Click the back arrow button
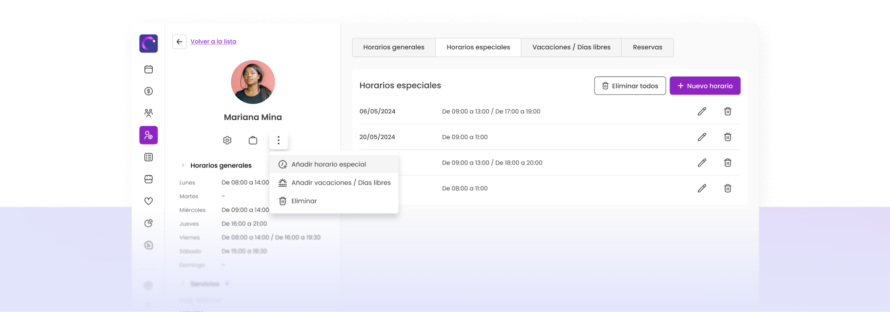The height and width of the screenshot is (312, 890). click(180, 42)
